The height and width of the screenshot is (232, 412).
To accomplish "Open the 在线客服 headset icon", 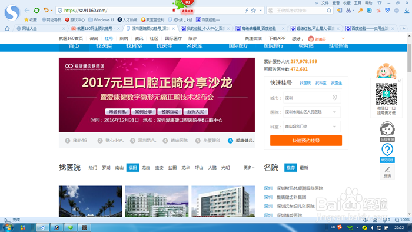I will (387, 132).
